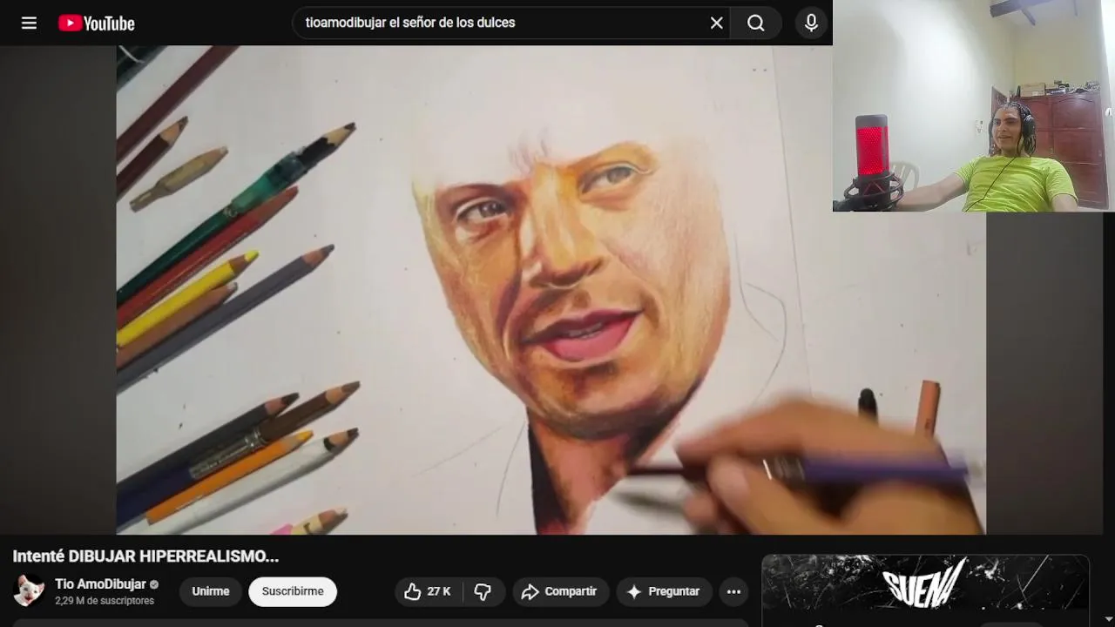
Task: Click the Suscribirme button
Action: click(293, 591)
